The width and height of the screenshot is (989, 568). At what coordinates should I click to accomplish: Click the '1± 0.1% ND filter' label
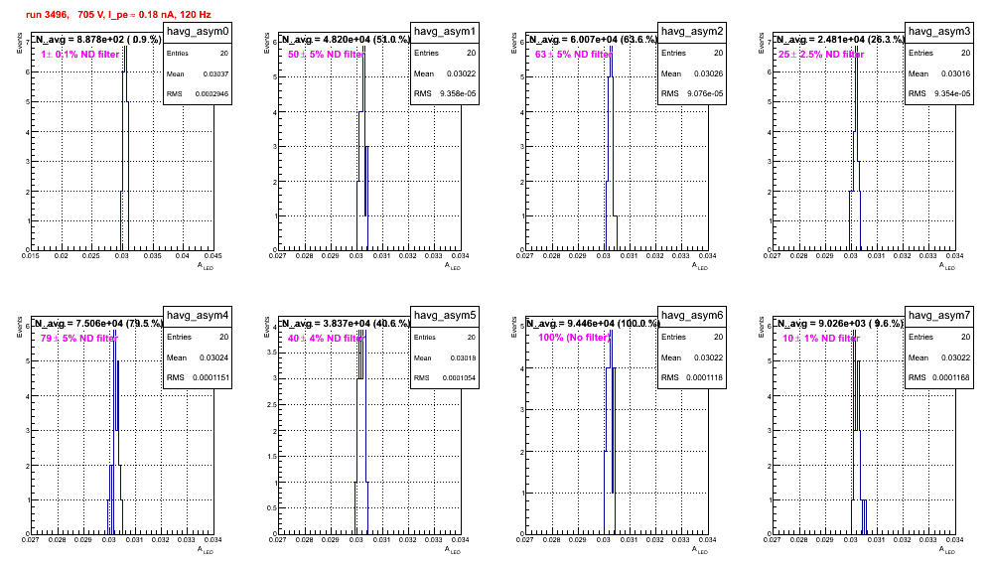[x=80, y=55]
